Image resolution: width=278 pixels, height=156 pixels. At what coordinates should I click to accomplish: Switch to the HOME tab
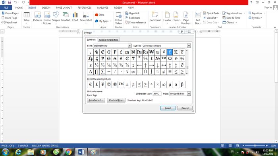click(19, 8)
